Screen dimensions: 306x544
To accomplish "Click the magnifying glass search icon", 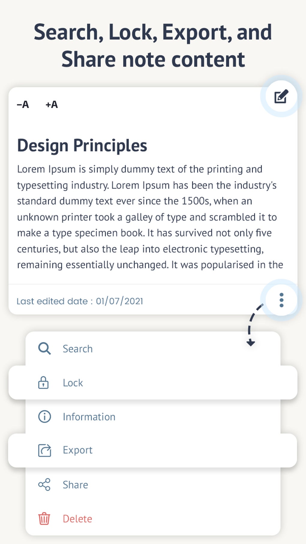I will tap(44, 349).
